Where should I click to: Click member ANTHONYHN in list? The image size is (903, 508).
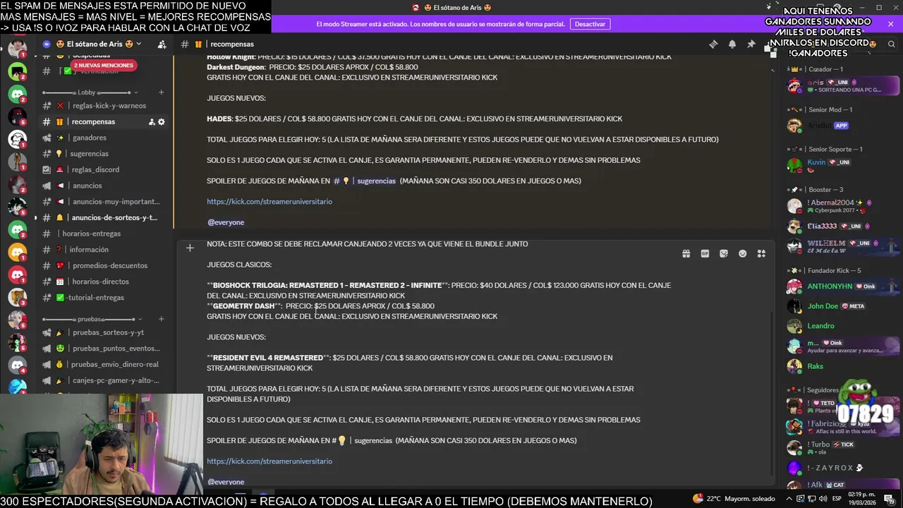[x=843, y=286]
